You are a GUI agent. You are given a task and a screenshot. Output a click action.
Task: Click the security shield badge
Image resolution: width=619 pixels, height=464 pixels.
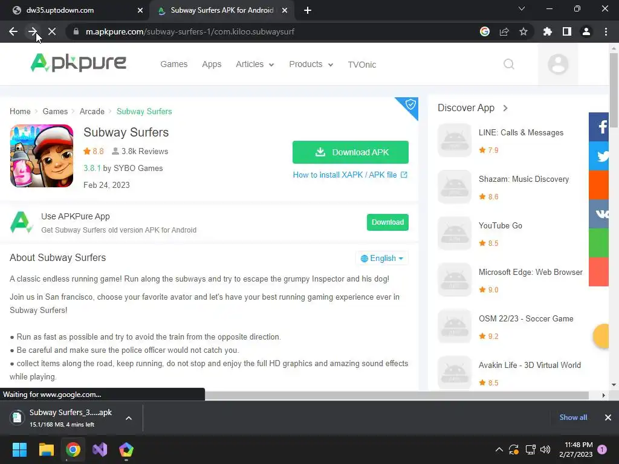click(x=410, y=105)
